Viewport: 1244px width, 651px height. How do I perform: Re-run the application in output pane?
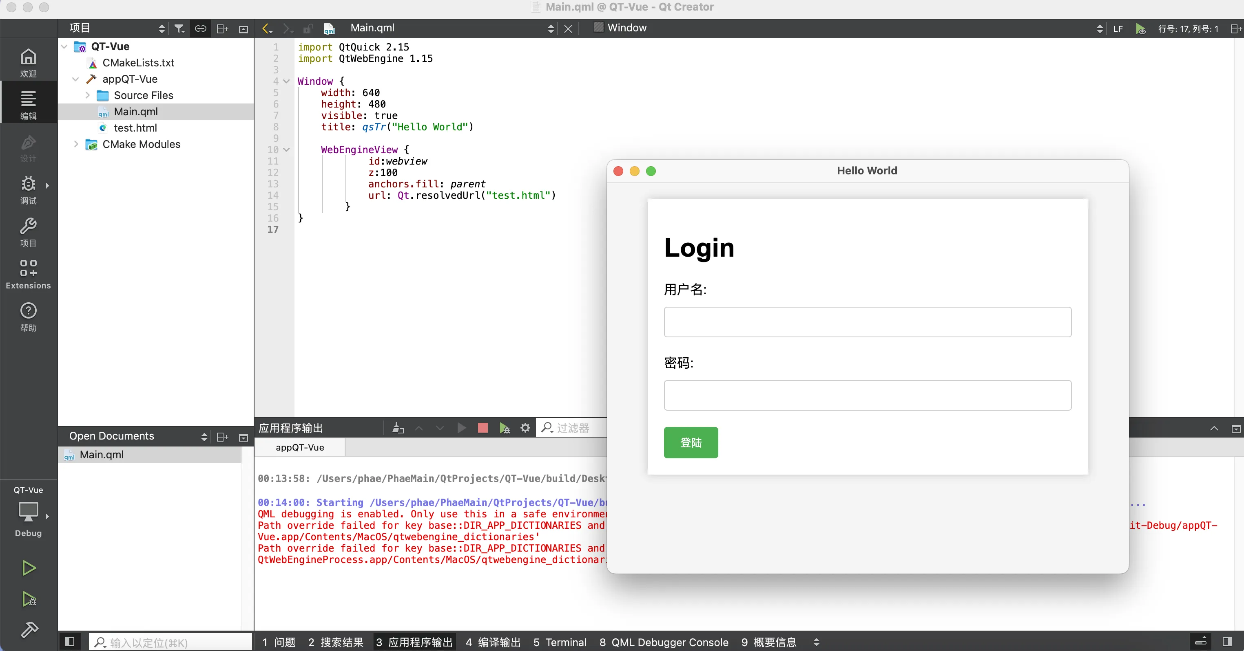click(x=461, y=428)
